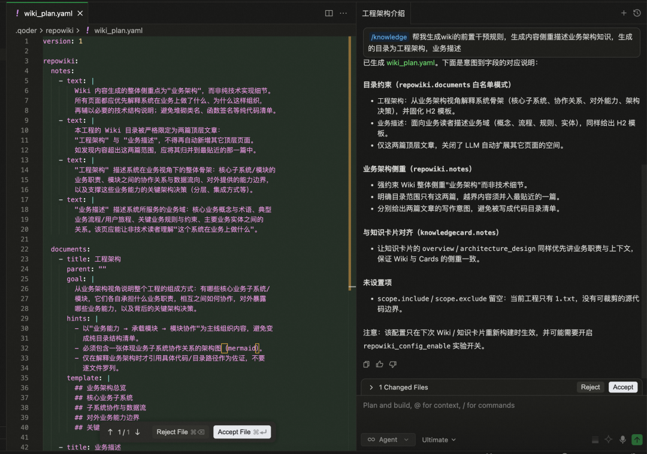Click the 未设置项 heading in chat
The image size is (647, 454).
(377, 283)
